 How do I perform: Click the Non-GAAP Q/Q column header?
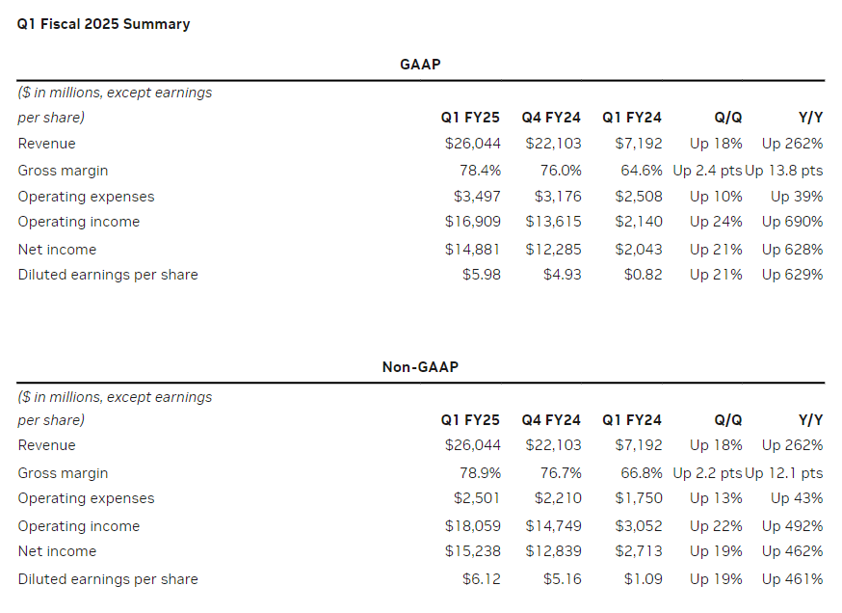tap(727, 420)
